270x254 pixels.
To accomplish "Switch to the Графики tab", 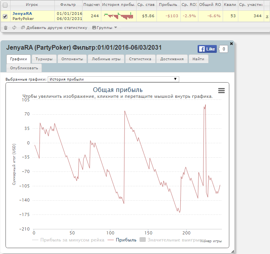I will pyautogui.click(x=19, y=59).
